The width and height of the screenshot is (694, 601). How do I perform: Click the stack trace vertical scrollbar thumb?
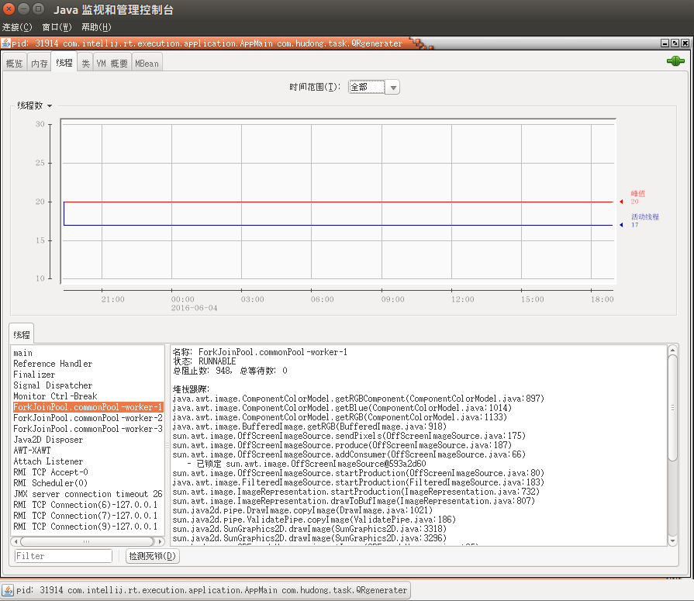[x=672, y=408]
